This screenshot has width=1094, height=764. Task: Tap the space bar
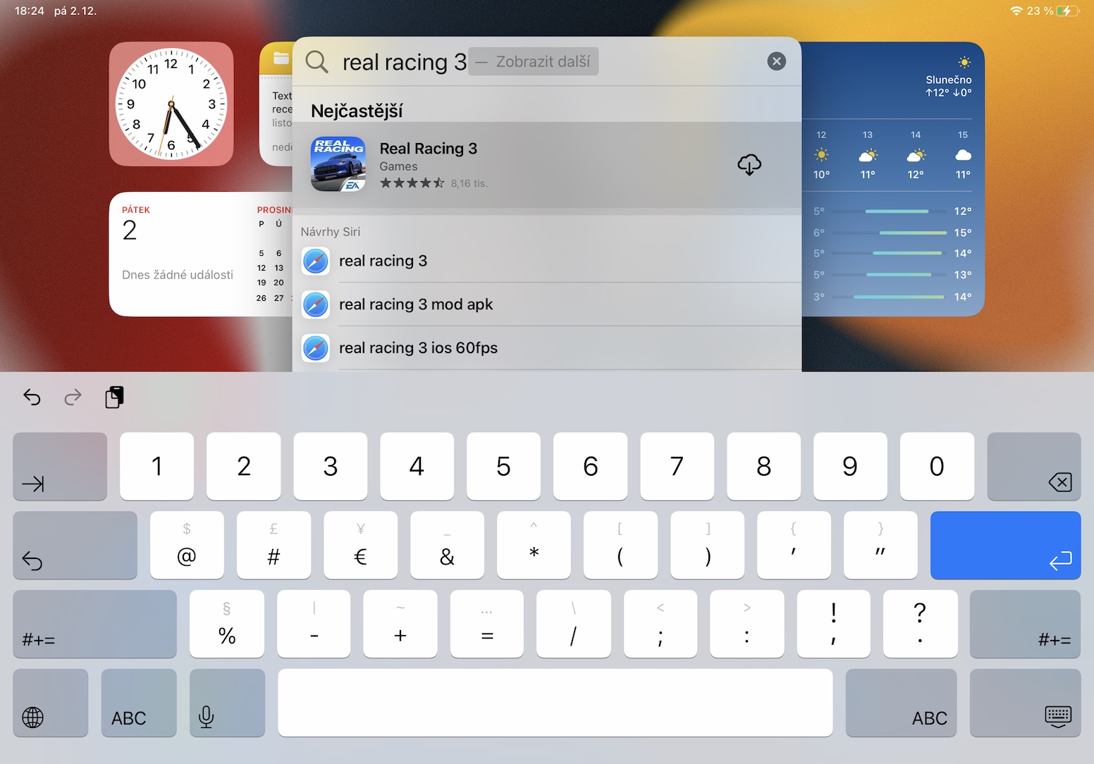pyautogui.click(x=555, y=703)
